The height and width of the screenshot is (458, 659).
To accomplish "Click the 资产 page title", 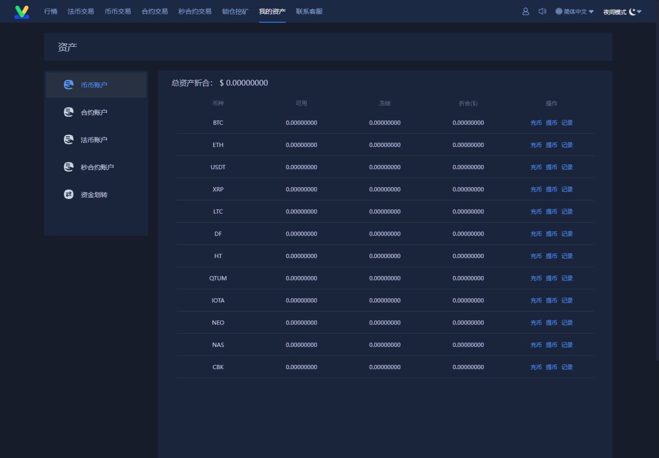I will pyautogui.click(x=67, y=47).
